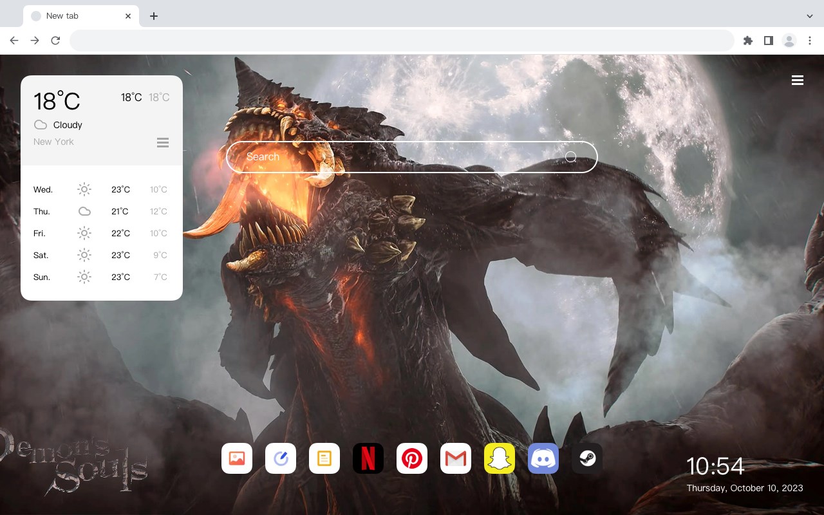The width and height of the screenshot is (824, 515).
Task: Select the sun icon in the Wed. row
Action: click(x=84, y=189)
